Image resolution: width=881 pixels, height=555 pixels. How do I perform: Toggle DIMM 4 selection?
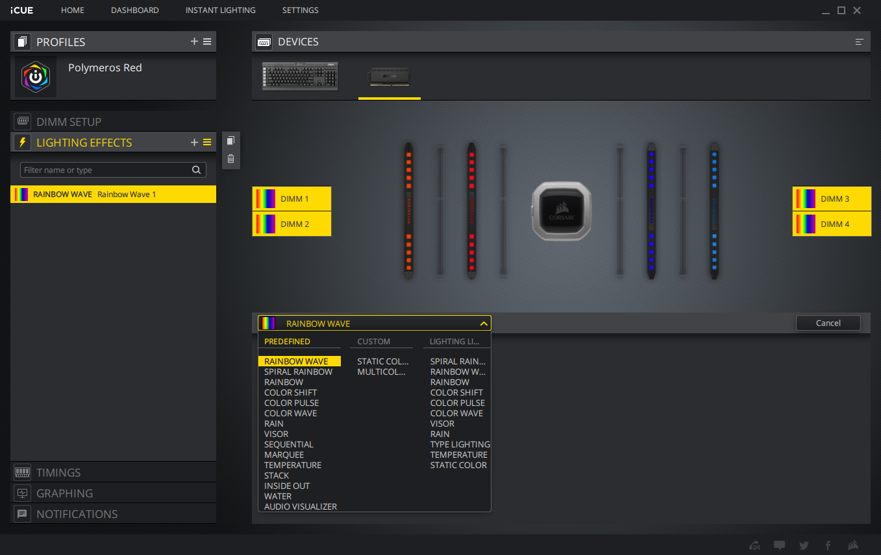832,224
